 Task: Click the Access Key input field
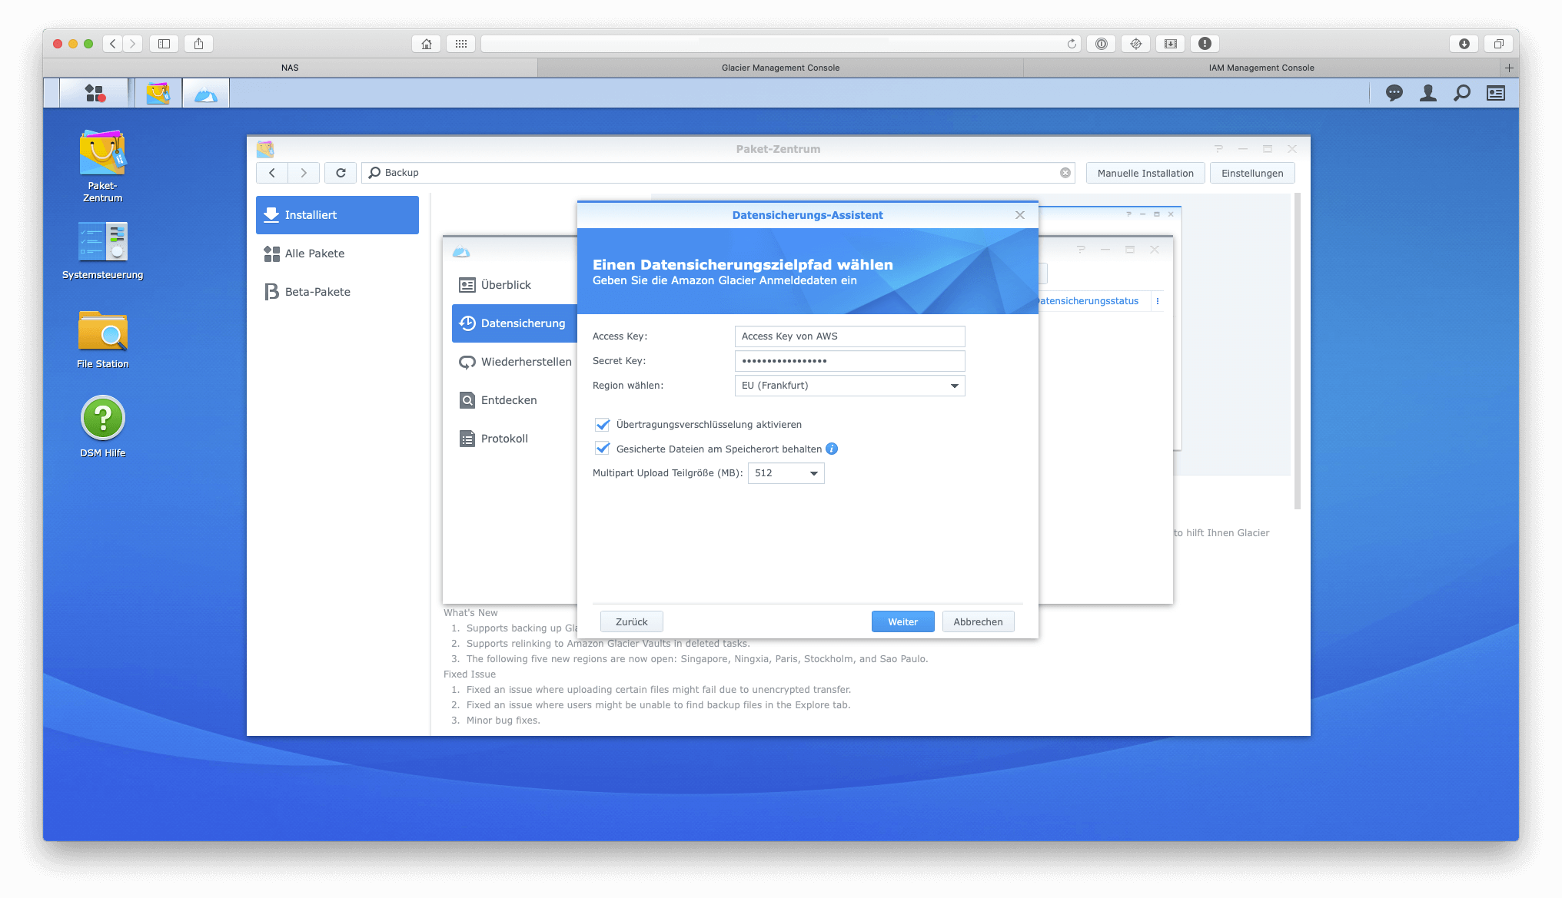[x=849, y=336]
